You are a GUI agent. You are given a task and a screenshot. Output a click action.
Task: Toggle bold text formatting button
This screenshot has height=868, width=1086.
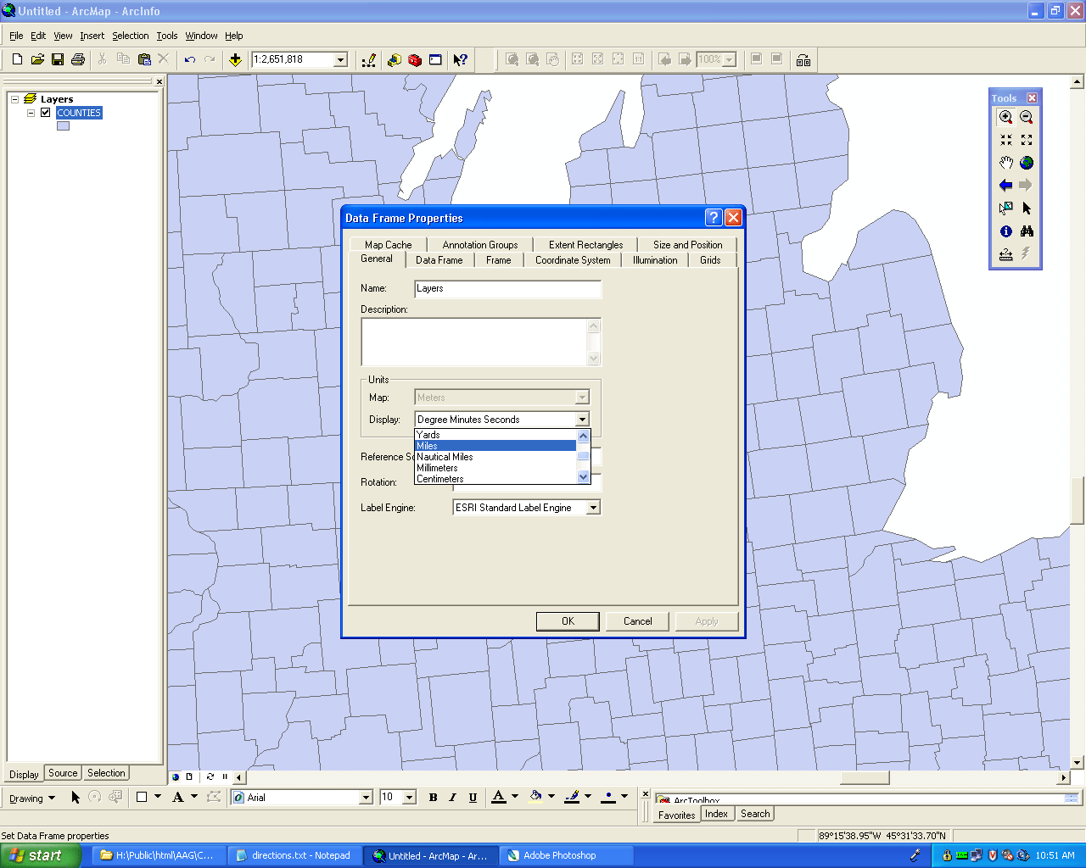point(433,798)
